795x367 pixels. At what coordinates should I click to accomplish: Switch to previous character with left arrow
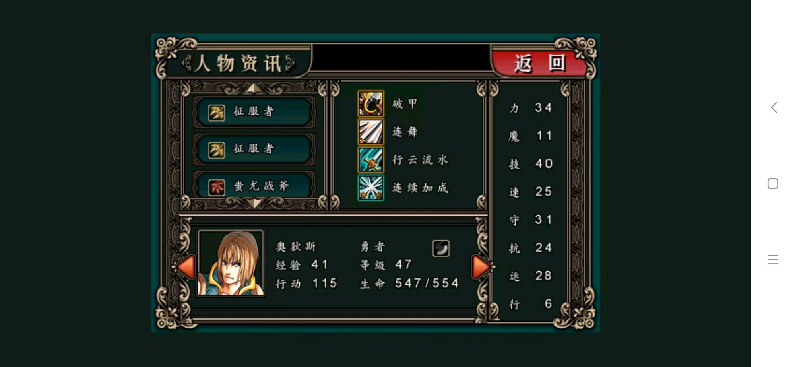point(186,266)
